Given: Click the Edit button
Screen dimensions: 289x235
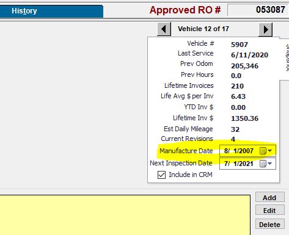Looking at the screenshot, I should click(270, 211).
